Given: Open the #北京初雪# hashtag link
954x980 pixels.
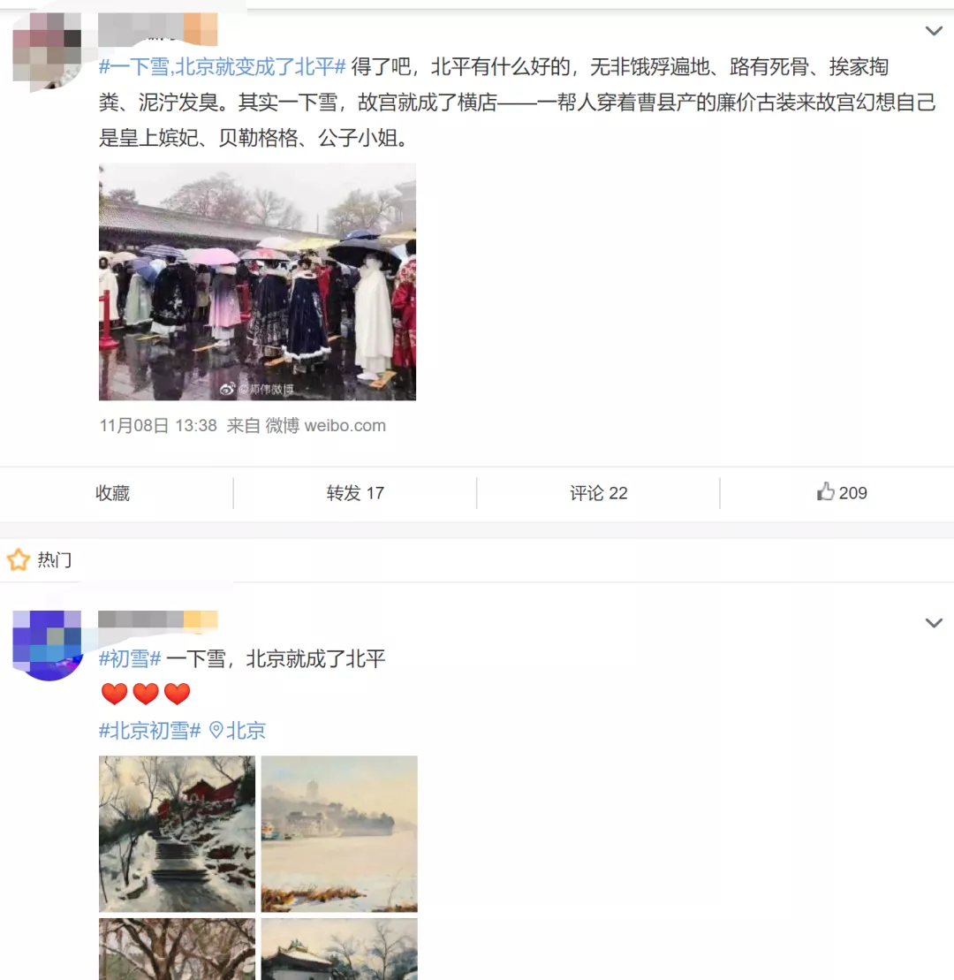Looking at the screenshot, I should [x=150, y=730].
